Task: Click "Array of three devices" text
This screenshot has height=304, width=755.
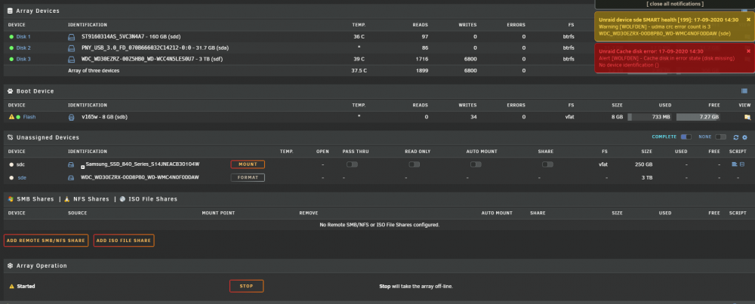Action: [x=94, y=71]
